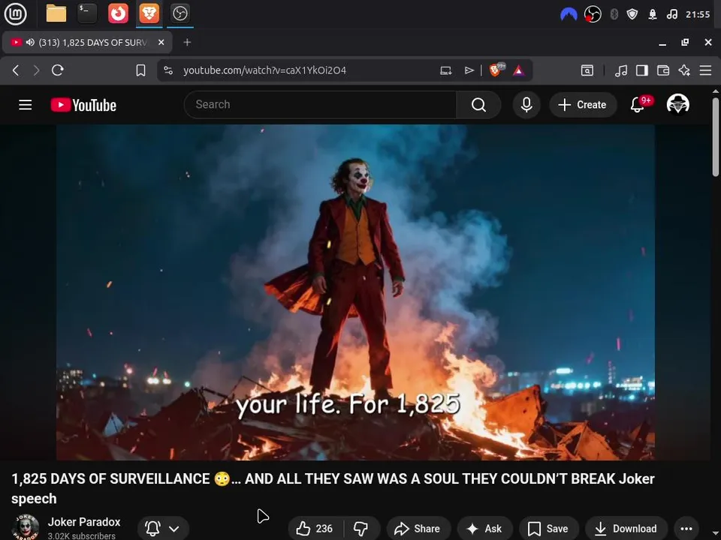
Task: Open the Terminal from the panel
Action: (x=87, y=13)
